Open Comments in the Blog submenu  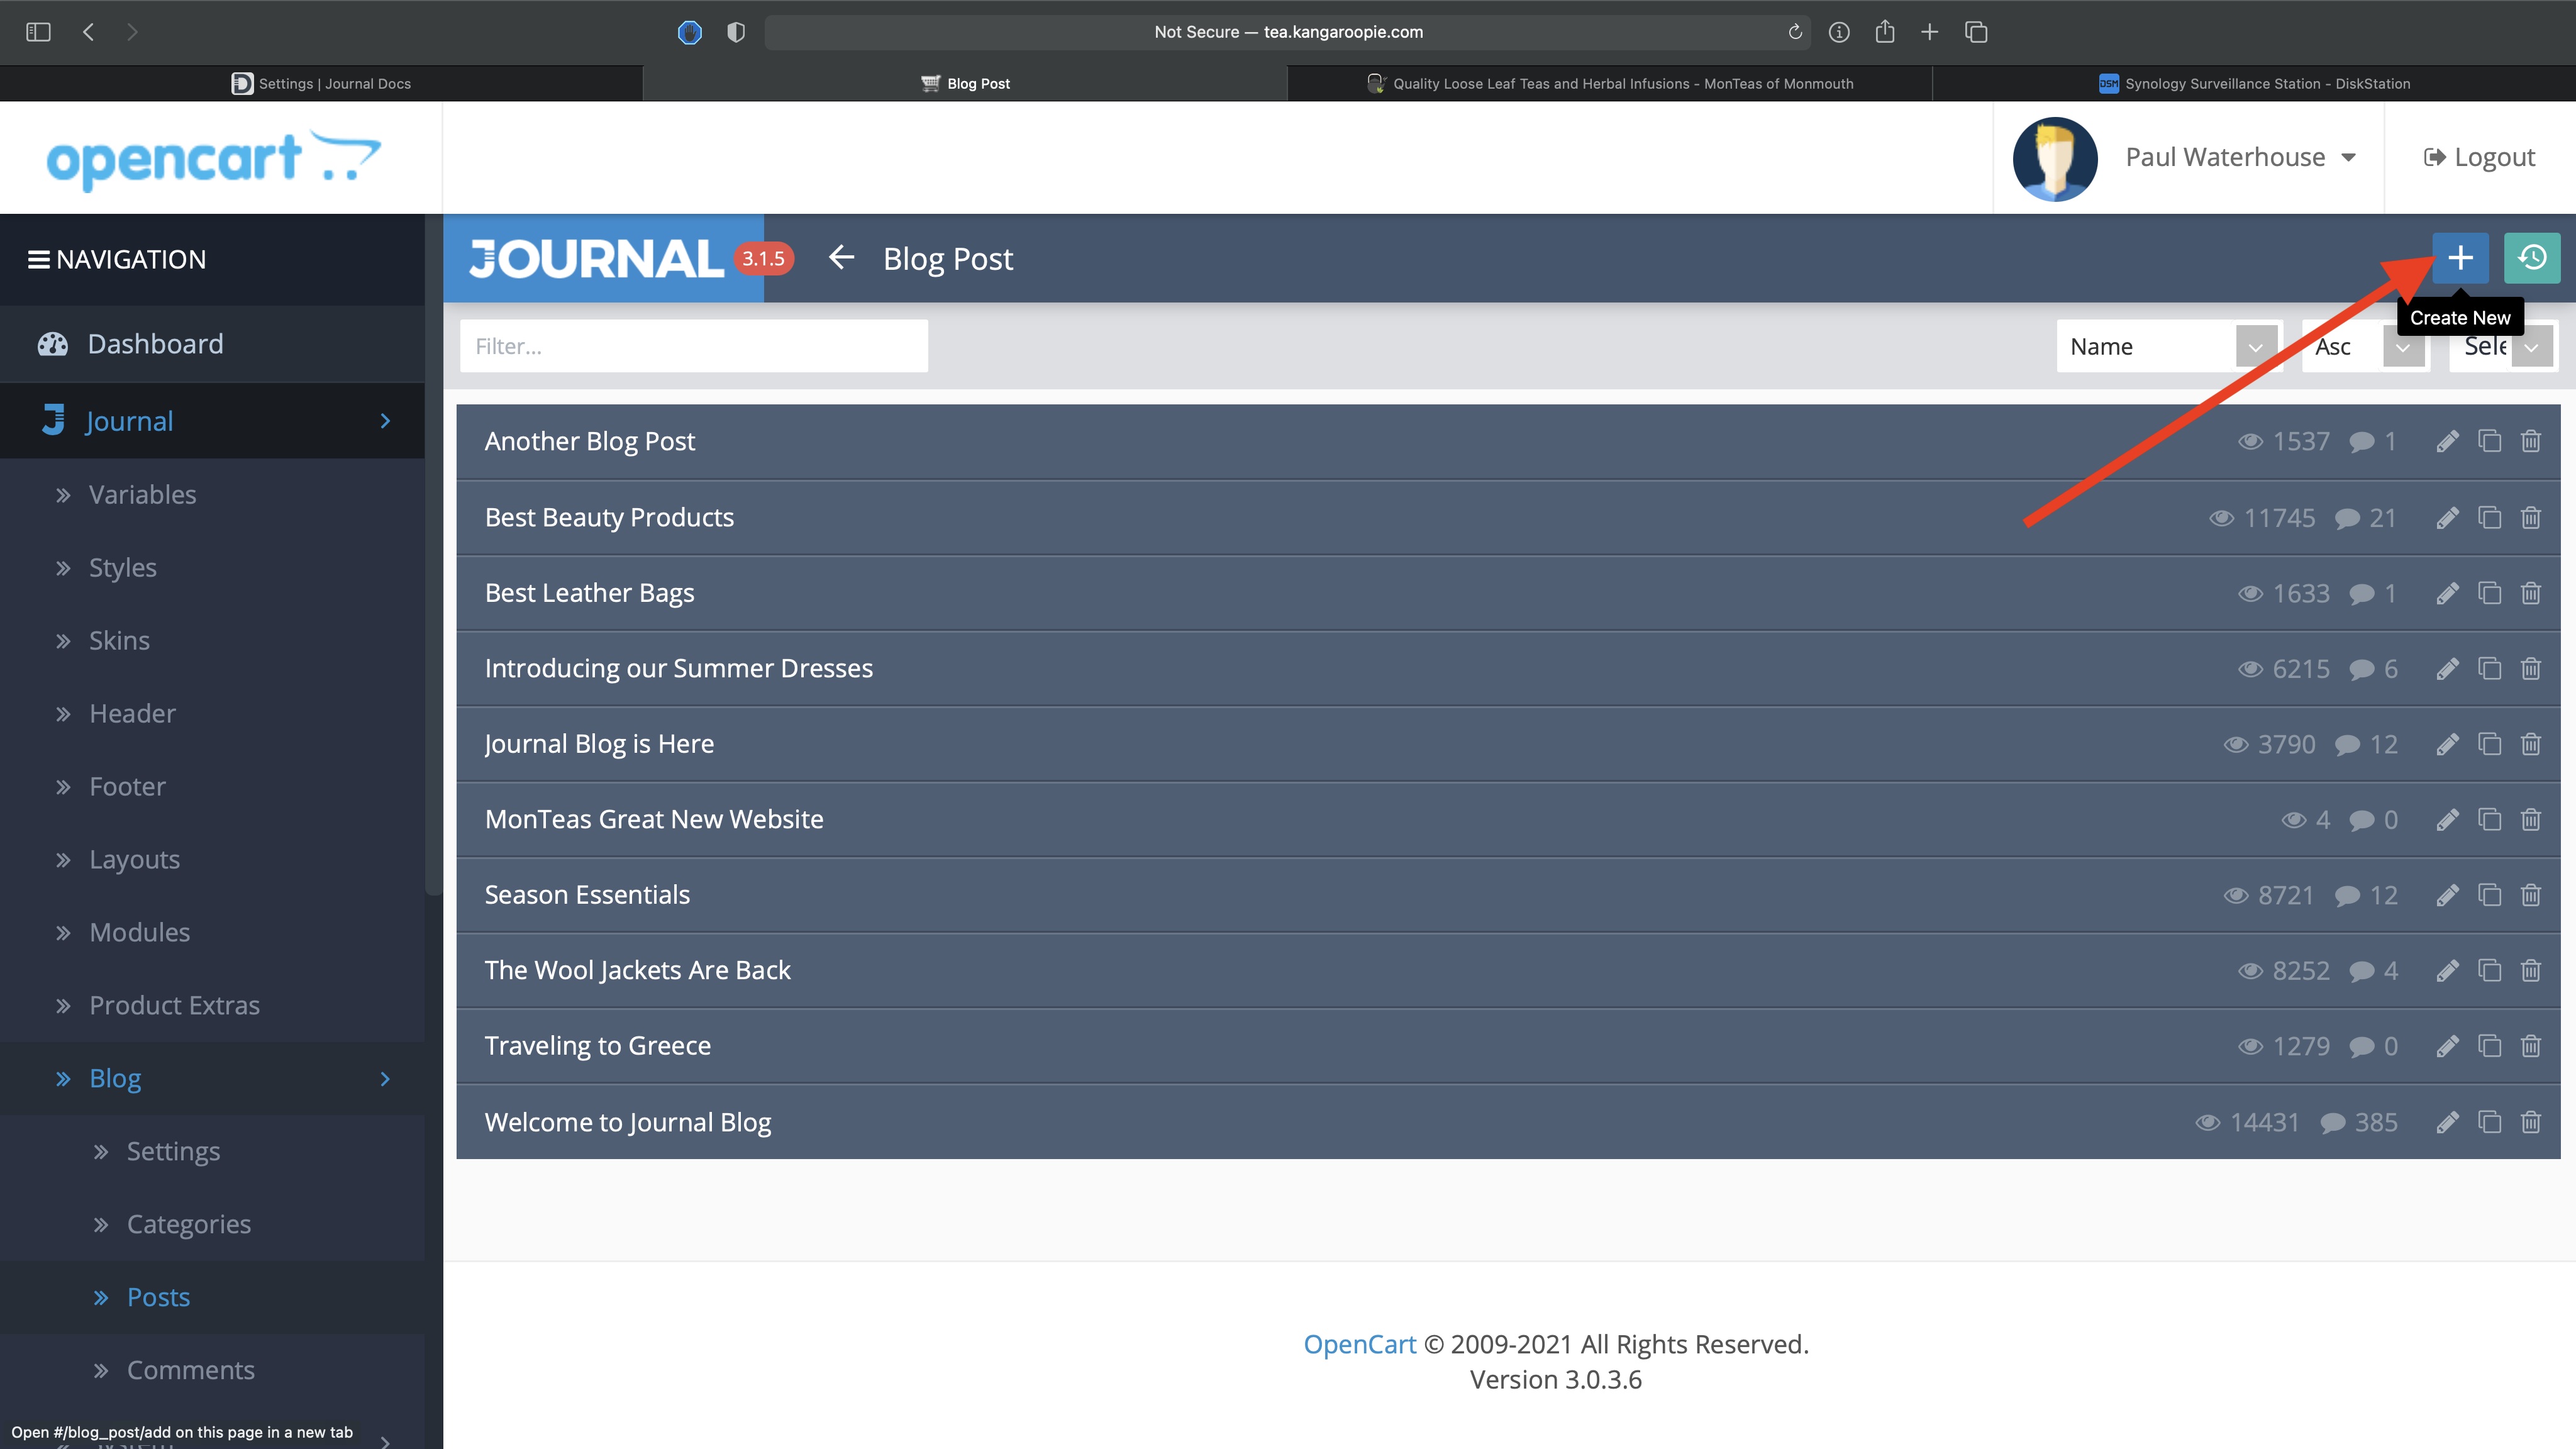(190, 1370)
